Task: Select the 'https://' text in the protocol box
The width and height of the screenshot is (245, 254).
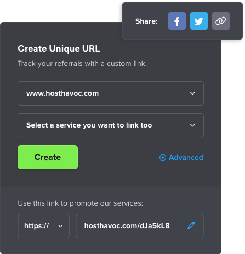Action: pos(37,226)
